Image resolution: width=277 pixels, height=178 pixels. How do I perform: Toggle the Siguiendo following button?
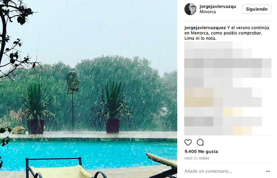click(257, 9)
